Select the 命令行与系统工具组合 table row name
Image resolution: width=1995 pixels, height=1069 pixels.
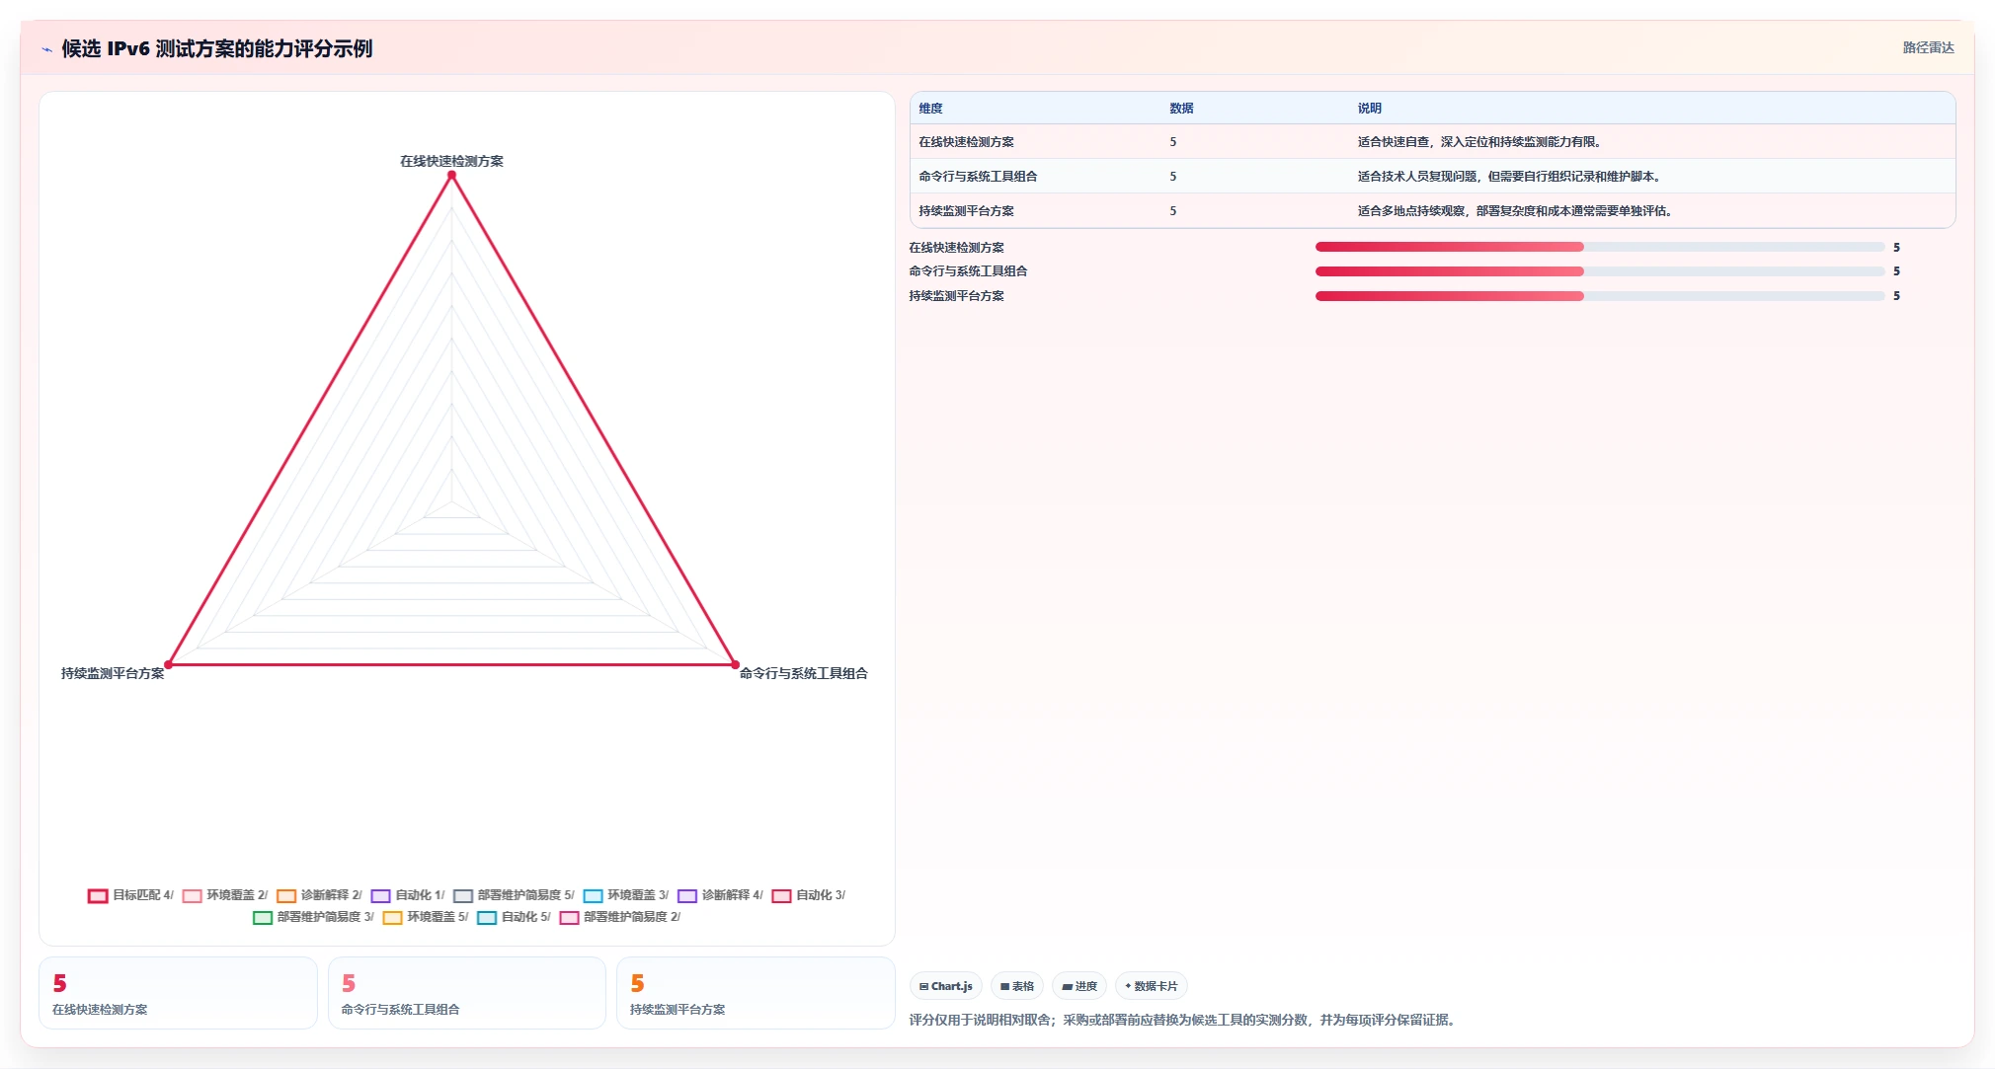(x=978, y=177)
